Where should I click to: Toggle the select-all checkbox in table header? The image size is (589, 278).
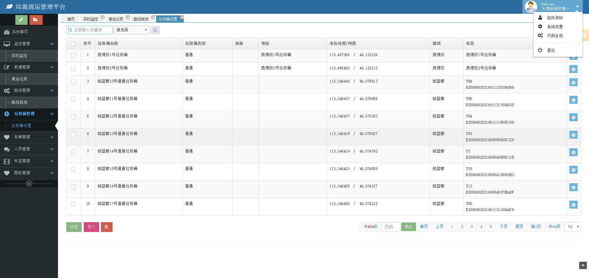tap(73, 44)
